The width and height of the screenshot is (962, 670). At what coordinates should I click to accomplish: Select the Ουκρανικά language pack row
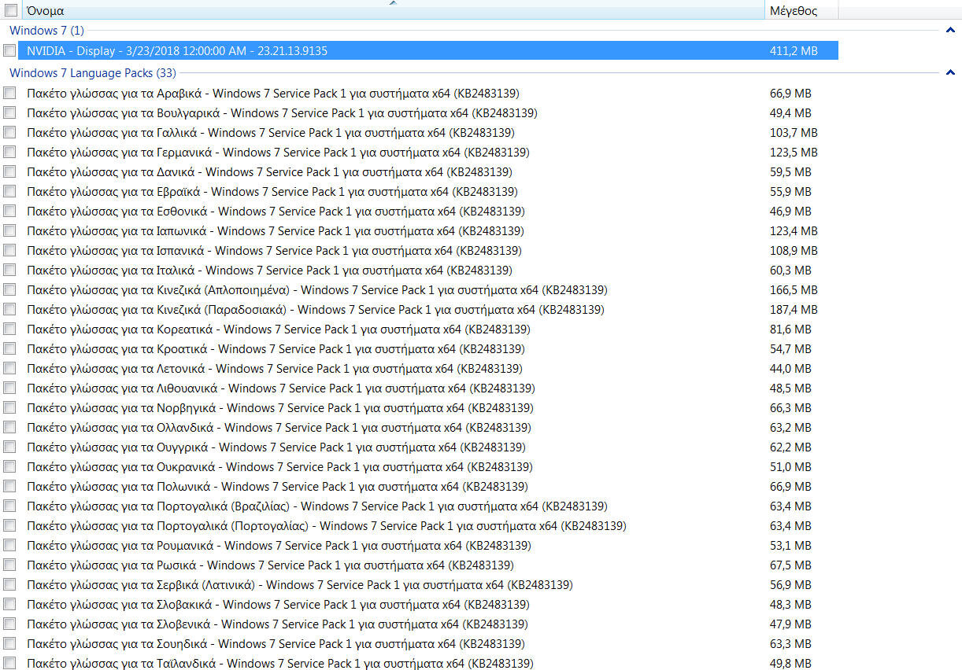coord(428,466)
